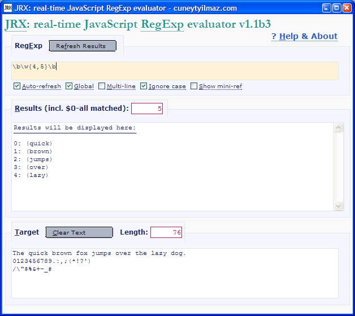Viewport: 355px width, 316px height.
Task: Click the JRX app icon in title bar
Action: click(x=8, y=8)
